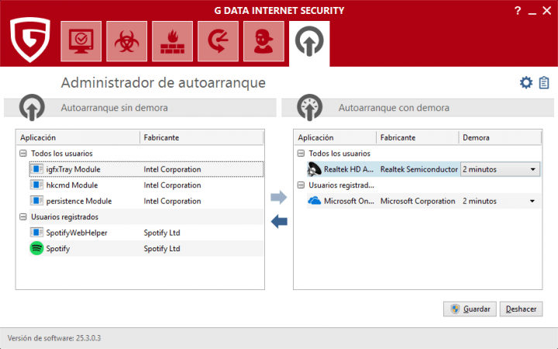Click the hkcmd Module icon
Image resolution: width=558 pixels, height=349 pixels.
click(x=36, y=185)
